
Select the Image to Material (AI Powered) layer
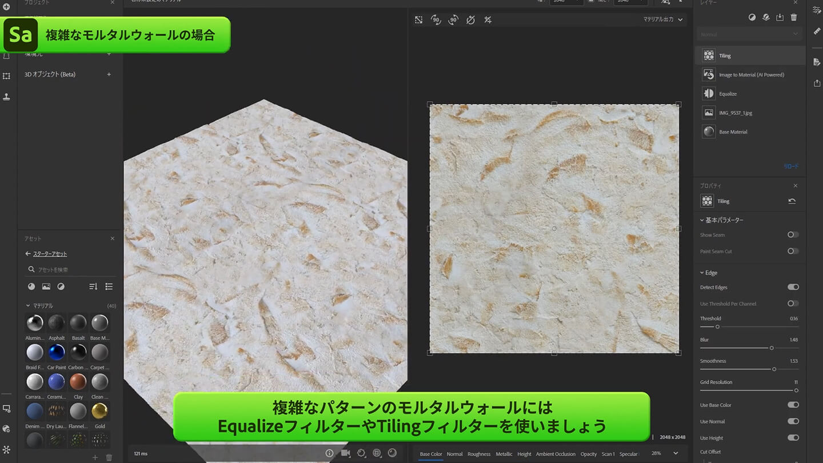click(749, 74)
